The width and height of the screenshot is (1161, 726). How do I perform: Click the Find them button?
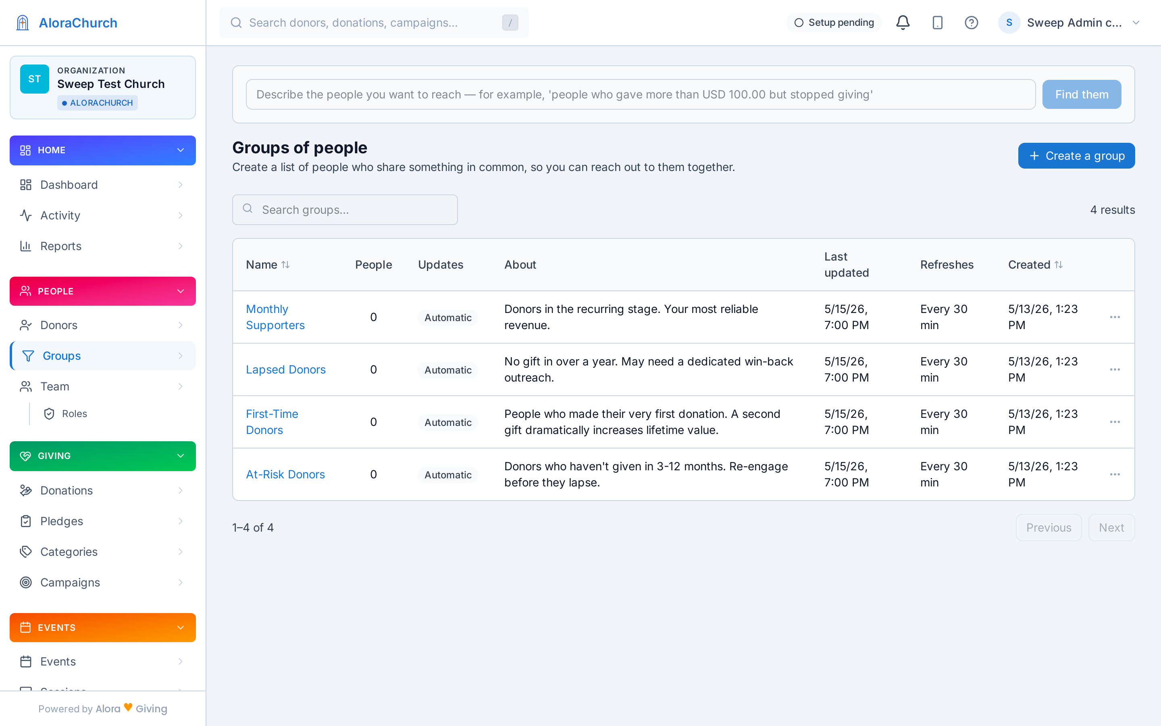pos(1081,95)
